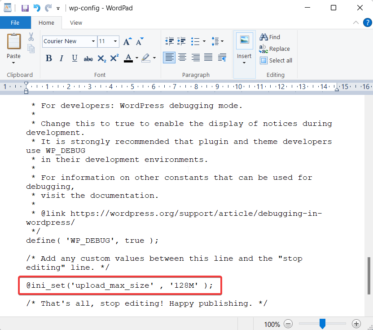This screenshot has width=373, height=330.
Task: Open the highlight color picker arrow
Action: (x=154, y=58)
